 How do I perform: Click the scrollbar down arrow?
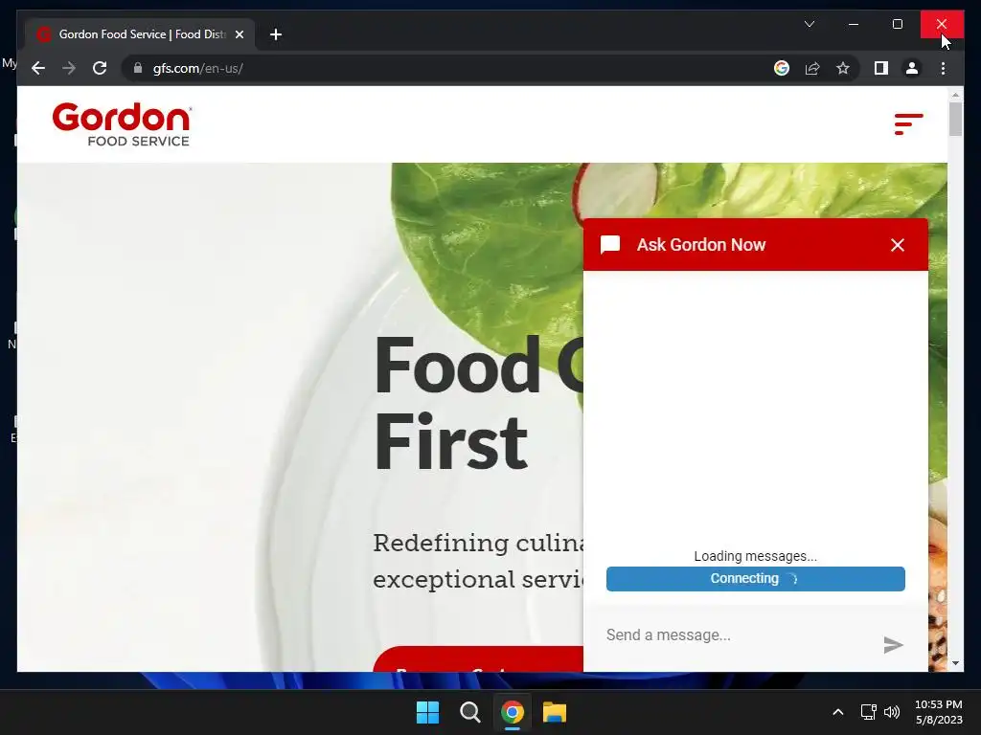(955, 663)
